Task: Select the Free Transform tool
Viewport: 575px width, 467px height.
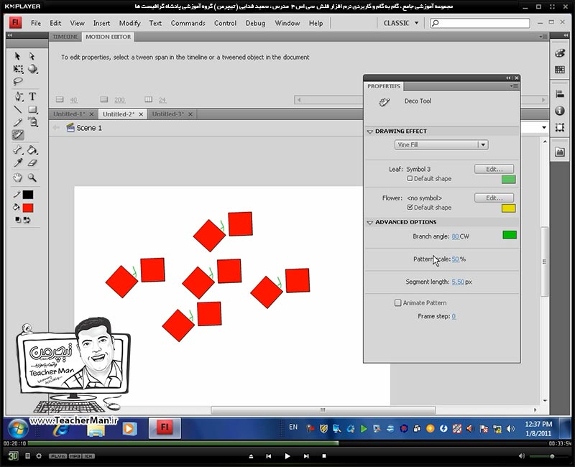Action: click(17, 69)
